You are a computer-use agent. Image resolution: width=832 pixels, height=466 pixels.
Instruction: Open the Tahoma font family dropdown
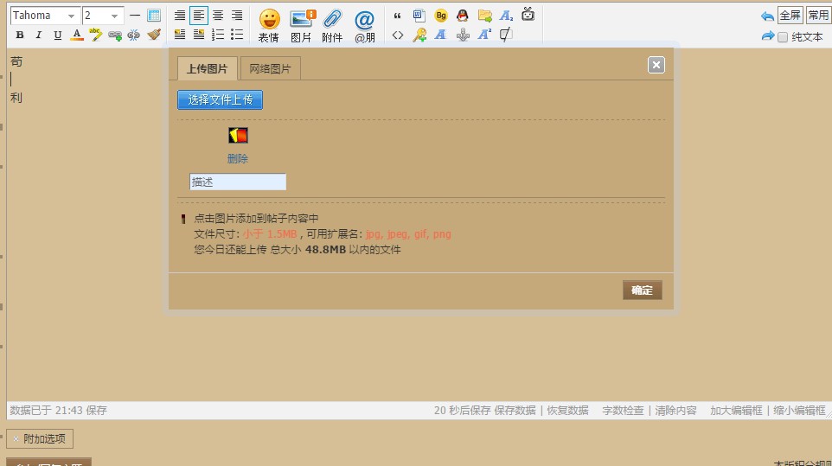[44, 16]
